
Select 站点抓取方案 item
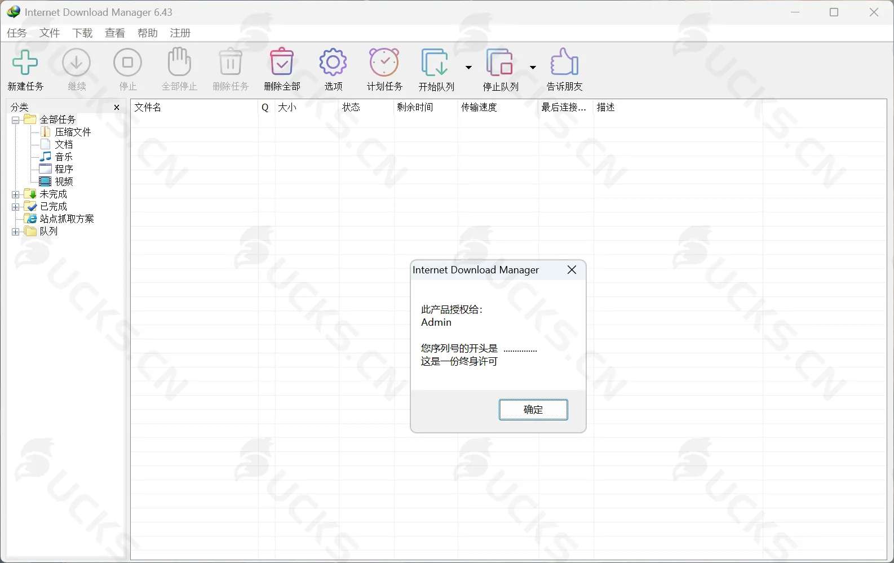[67, 219]
